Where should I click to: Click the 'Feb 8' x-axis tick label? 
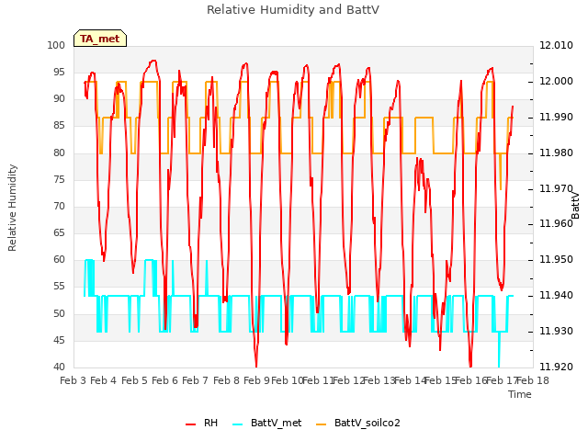click(226, 380)
